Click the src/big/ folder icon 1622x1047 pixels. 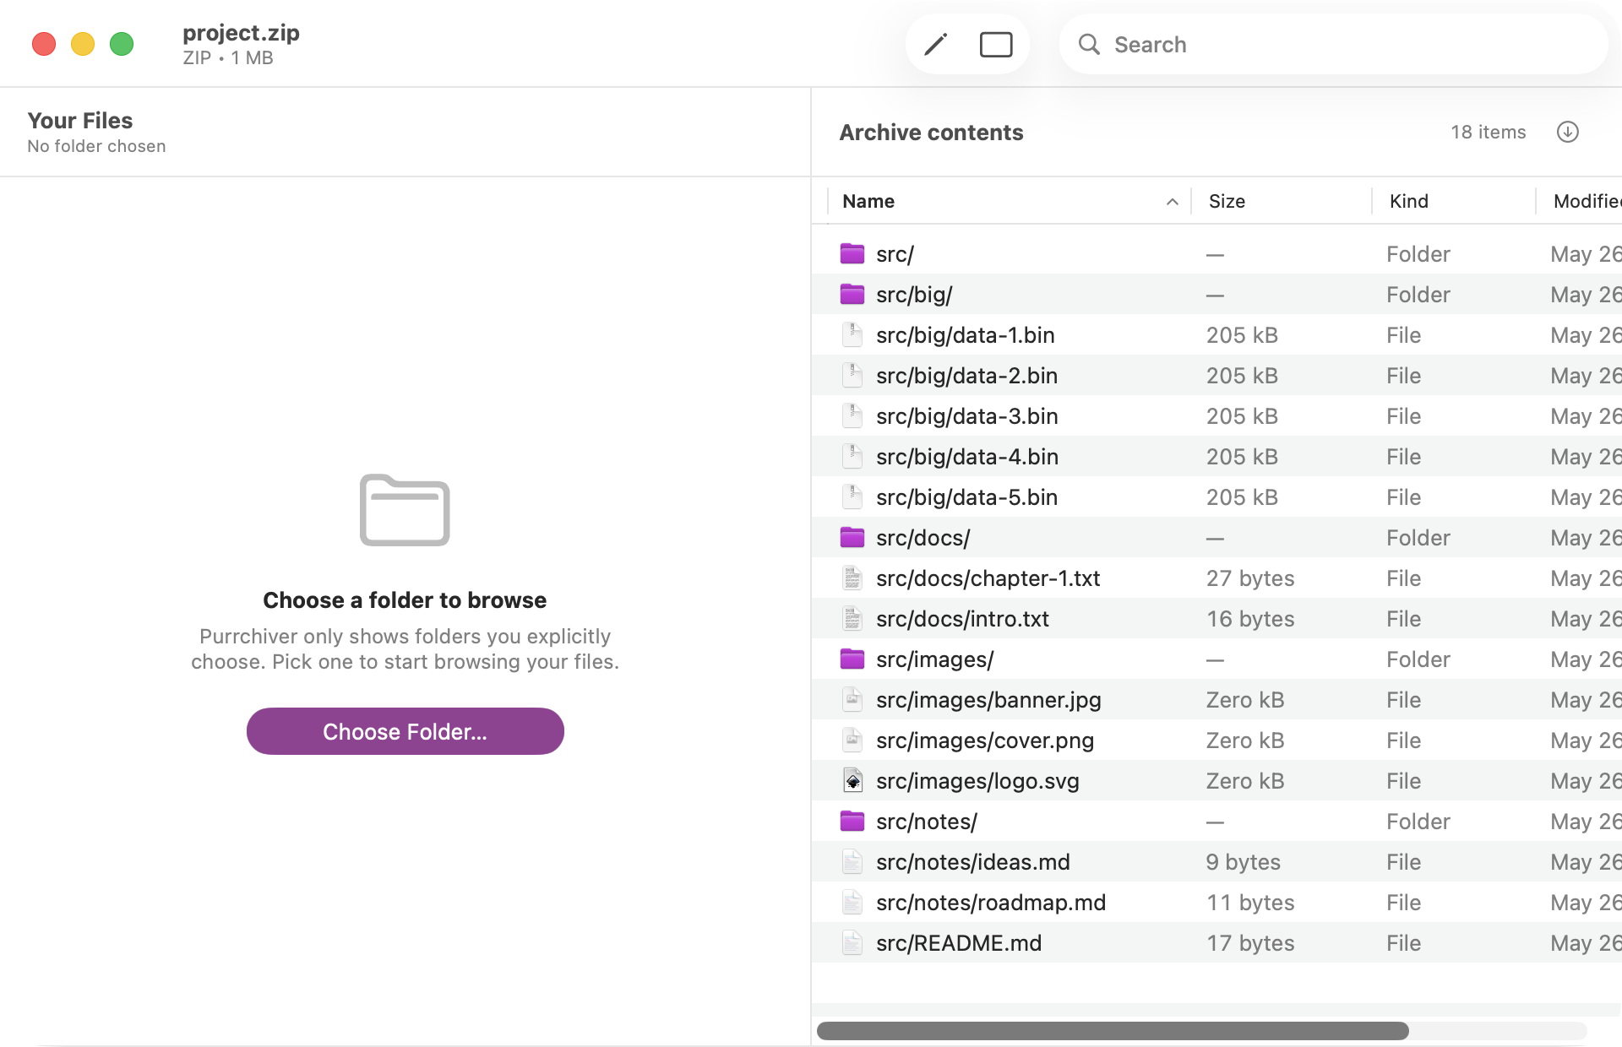(852, 294)
